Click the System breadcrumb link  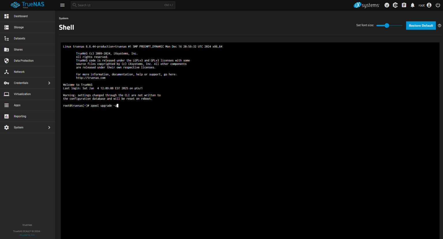pyautogui.click(x=63, y=18)
